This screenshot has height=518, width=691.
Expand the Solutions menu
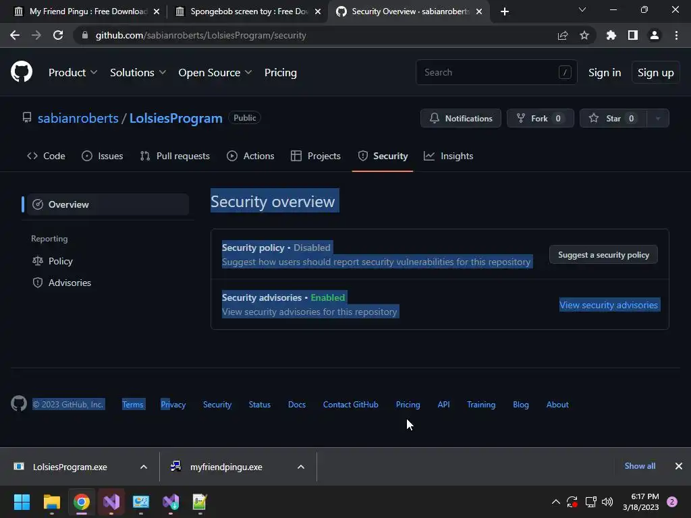click(x=138, y=73)
